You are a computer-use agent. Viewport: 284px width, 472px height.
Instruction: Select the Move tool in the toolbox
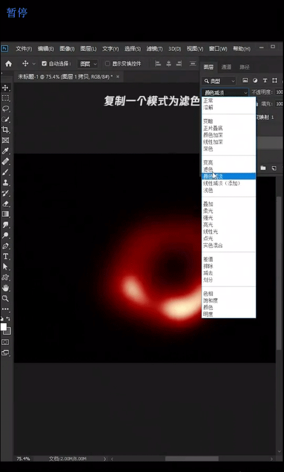[x=5, y=88]
